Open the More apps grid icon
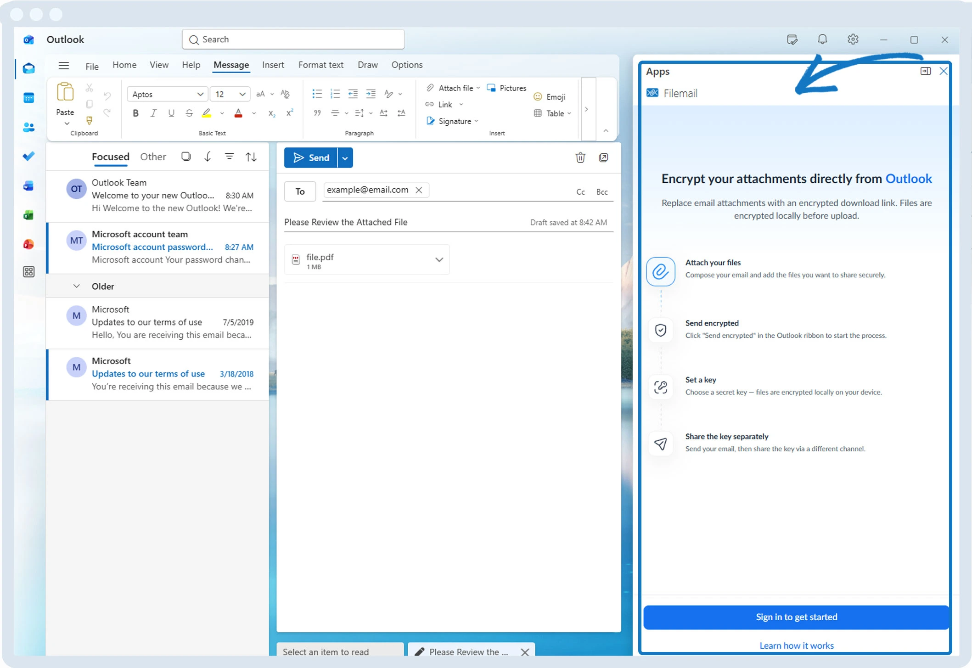This screenshot has width=972, height=668. 28,272
